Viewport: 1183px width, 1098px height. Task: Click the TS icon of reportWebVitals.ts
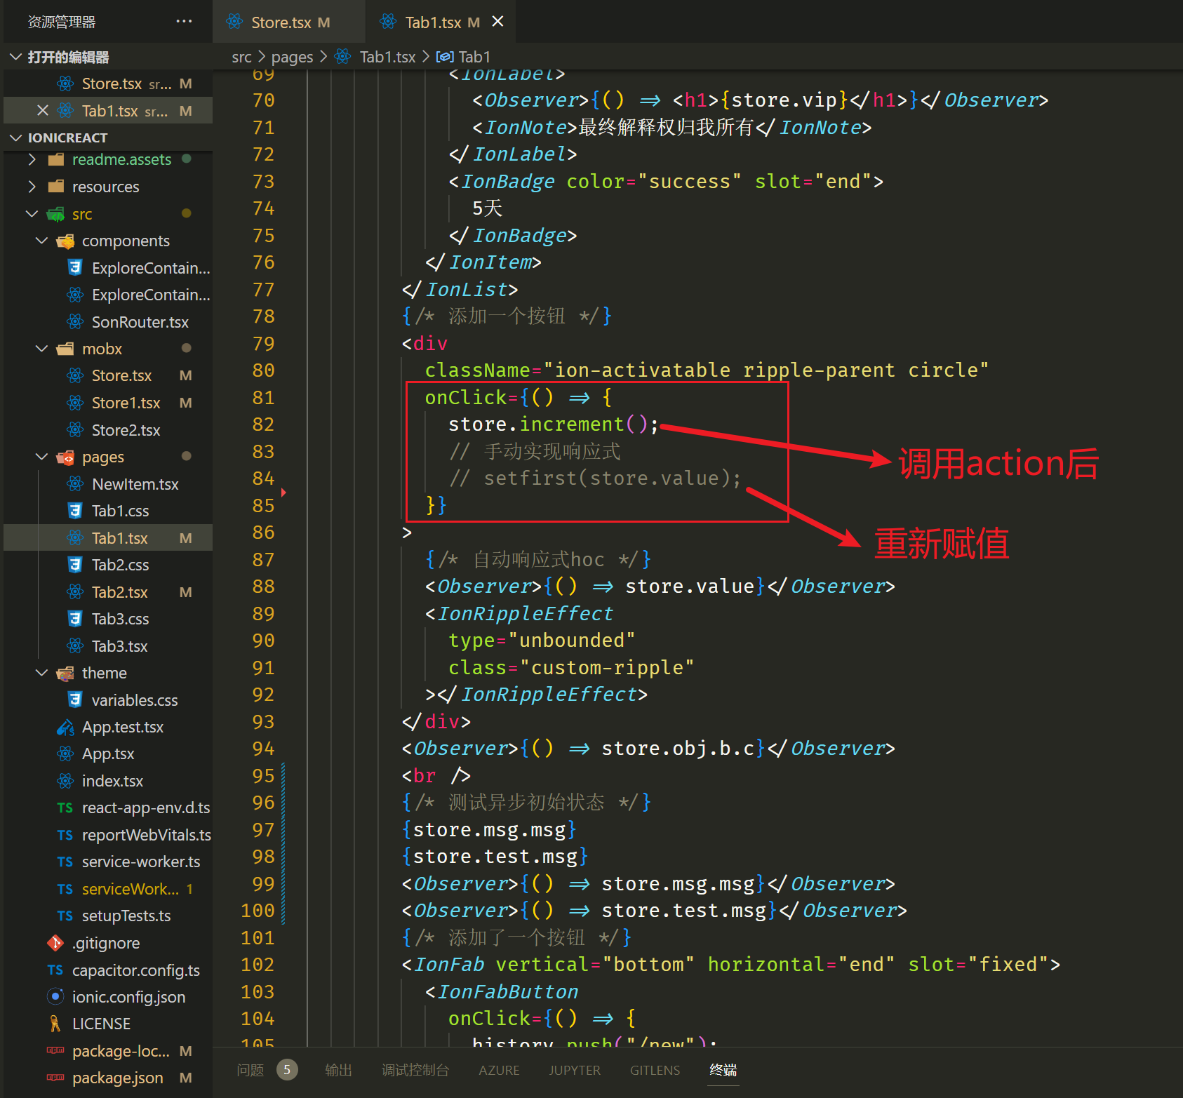tap(65, 835)
